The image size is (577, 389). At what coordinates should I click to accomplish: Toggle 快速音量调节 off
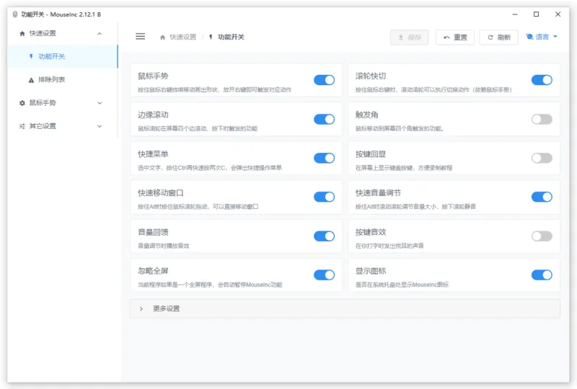click(x=542, y=197)
